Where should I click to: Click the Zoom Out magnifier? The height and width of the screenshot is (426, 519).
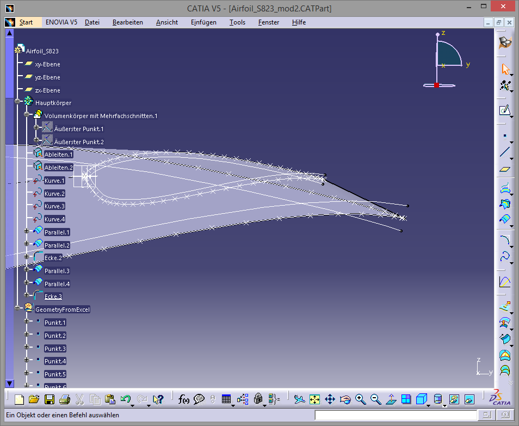pyautogui.click(x=376, y=399)
